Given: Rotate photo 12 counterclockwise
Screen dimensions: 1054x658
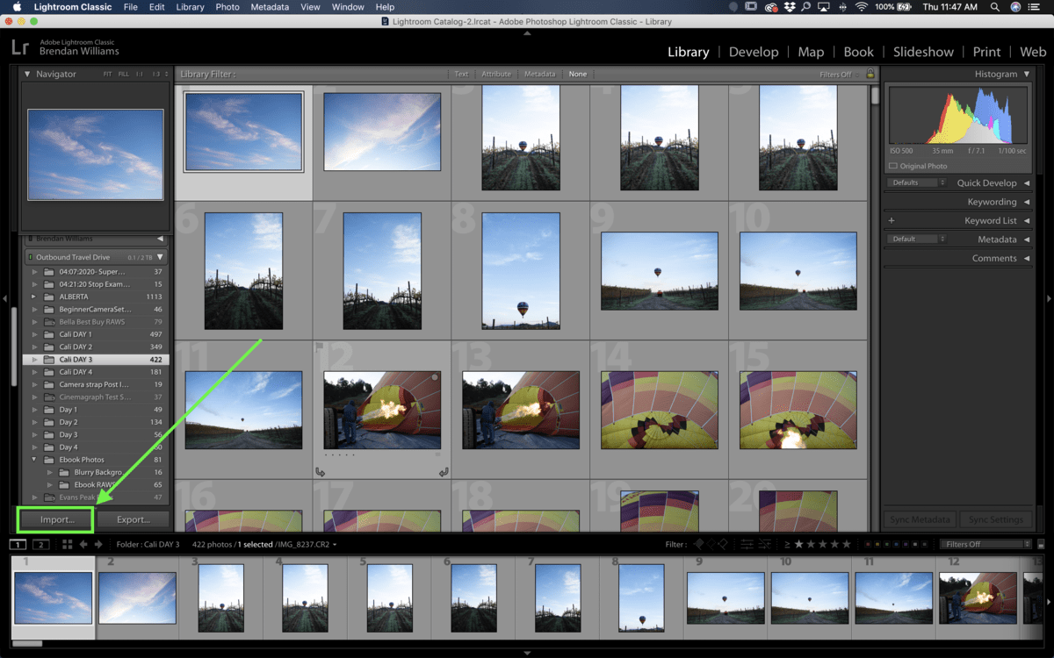Looking at the screenshot, I should click(320, 472).
